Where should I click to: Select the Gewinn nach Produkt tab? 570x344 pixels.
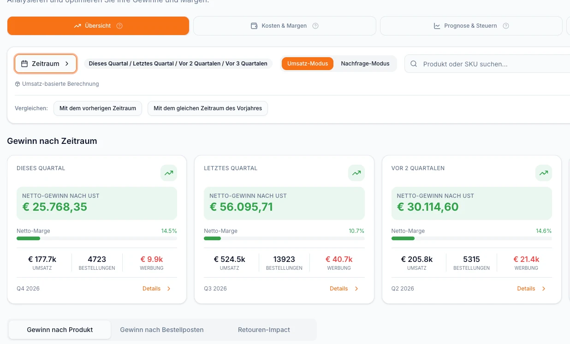(60, 330)
